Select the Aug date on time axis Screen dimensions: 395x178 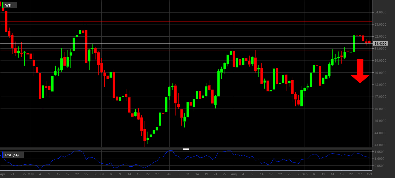point(233,174)
